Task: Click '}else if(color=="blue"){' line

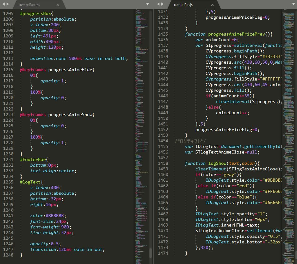Action: (226, 197)
